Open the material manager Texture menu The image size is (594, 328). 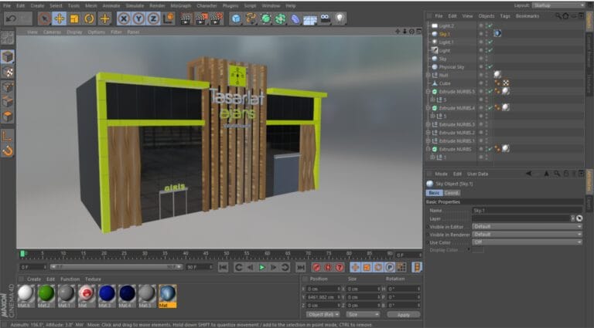93,279
